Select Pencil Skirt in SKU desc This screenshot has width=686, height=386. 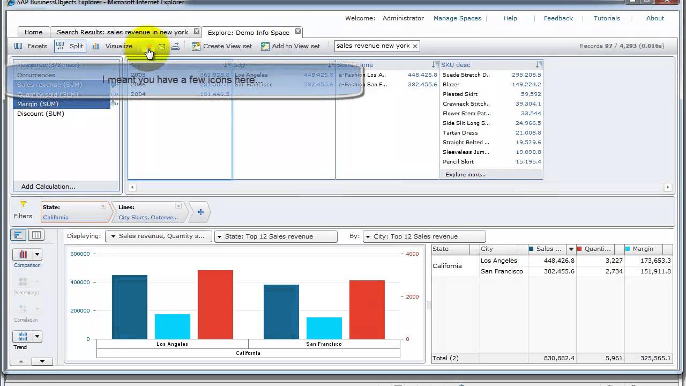tap(491, 162)
